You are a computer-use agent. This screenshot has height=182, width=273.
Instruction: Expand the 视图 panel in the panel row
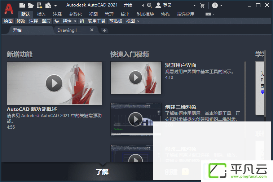[x=131, y=21]
